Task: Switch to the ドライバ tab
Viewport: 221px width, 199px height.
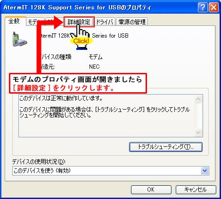Action: pyautogui.click(x=105, y=22)
